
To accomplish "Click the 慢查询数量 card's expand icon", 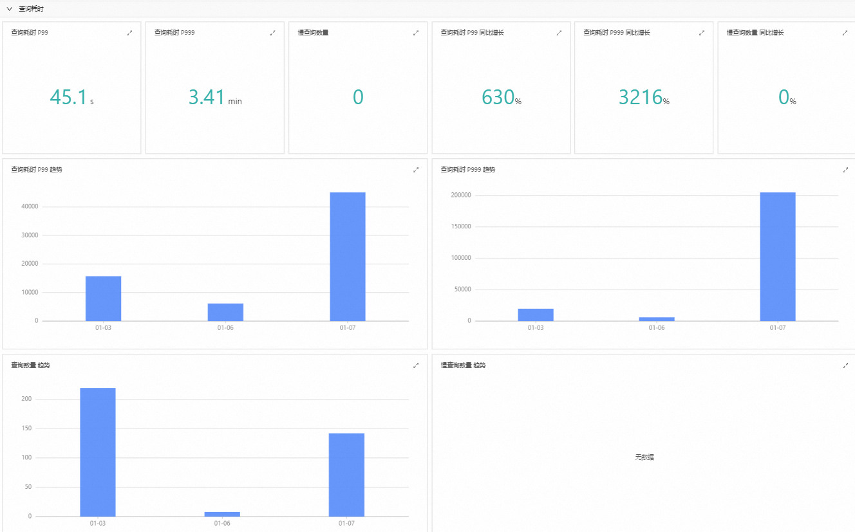I will click(x=416, y=33).
